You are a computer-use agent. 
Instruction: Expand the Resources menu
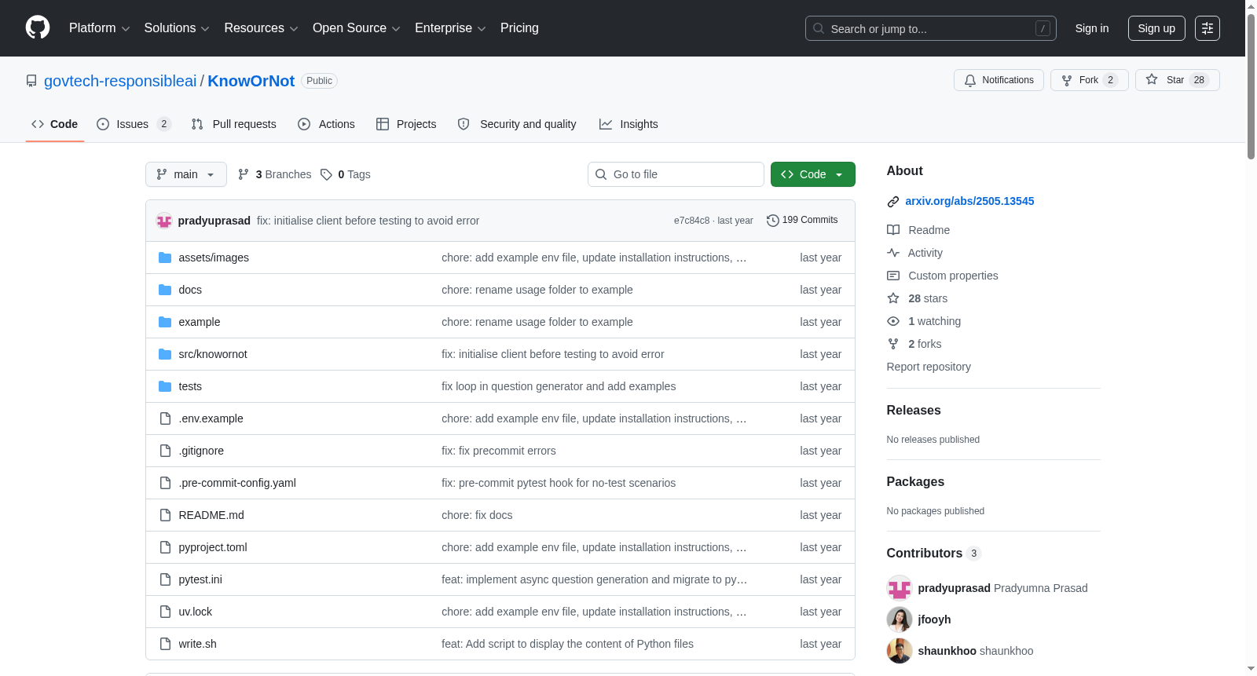tap(262, 28)
